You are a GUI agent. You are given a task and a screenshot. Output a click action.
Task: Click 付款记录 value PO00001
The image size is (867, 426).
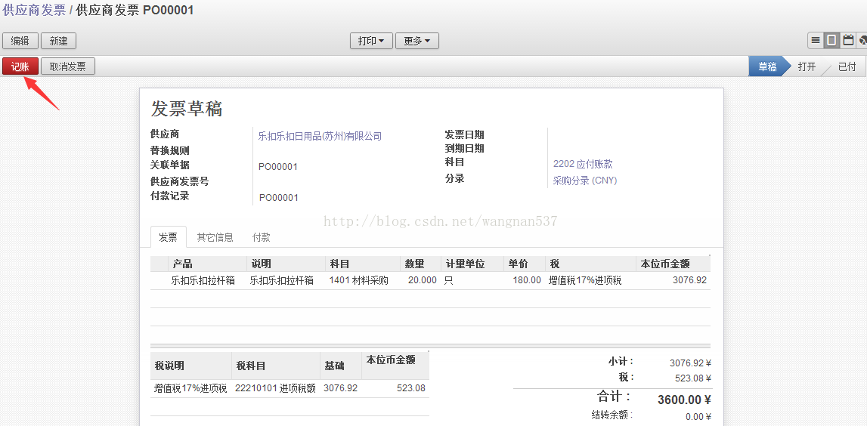pos(279,198)
